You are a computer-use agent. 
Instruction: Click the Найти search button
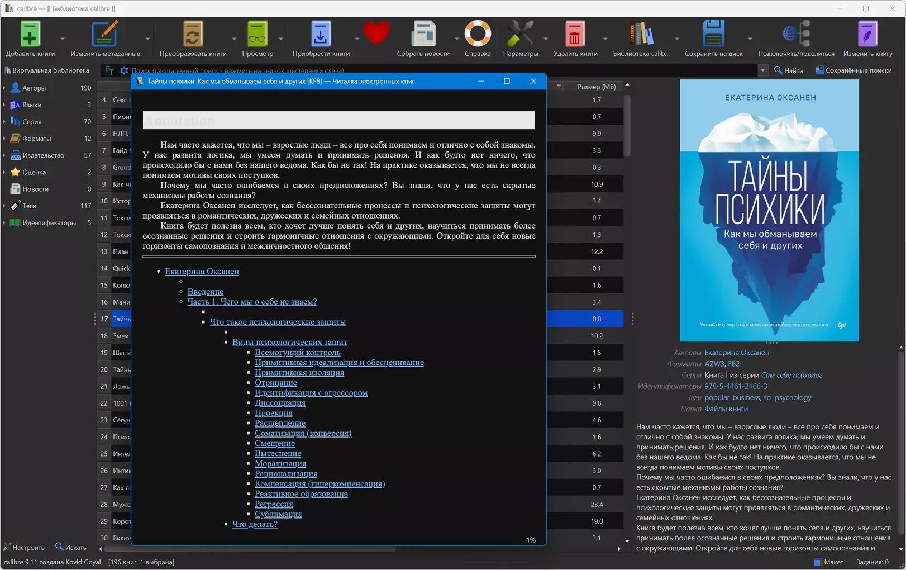point(789,70)
